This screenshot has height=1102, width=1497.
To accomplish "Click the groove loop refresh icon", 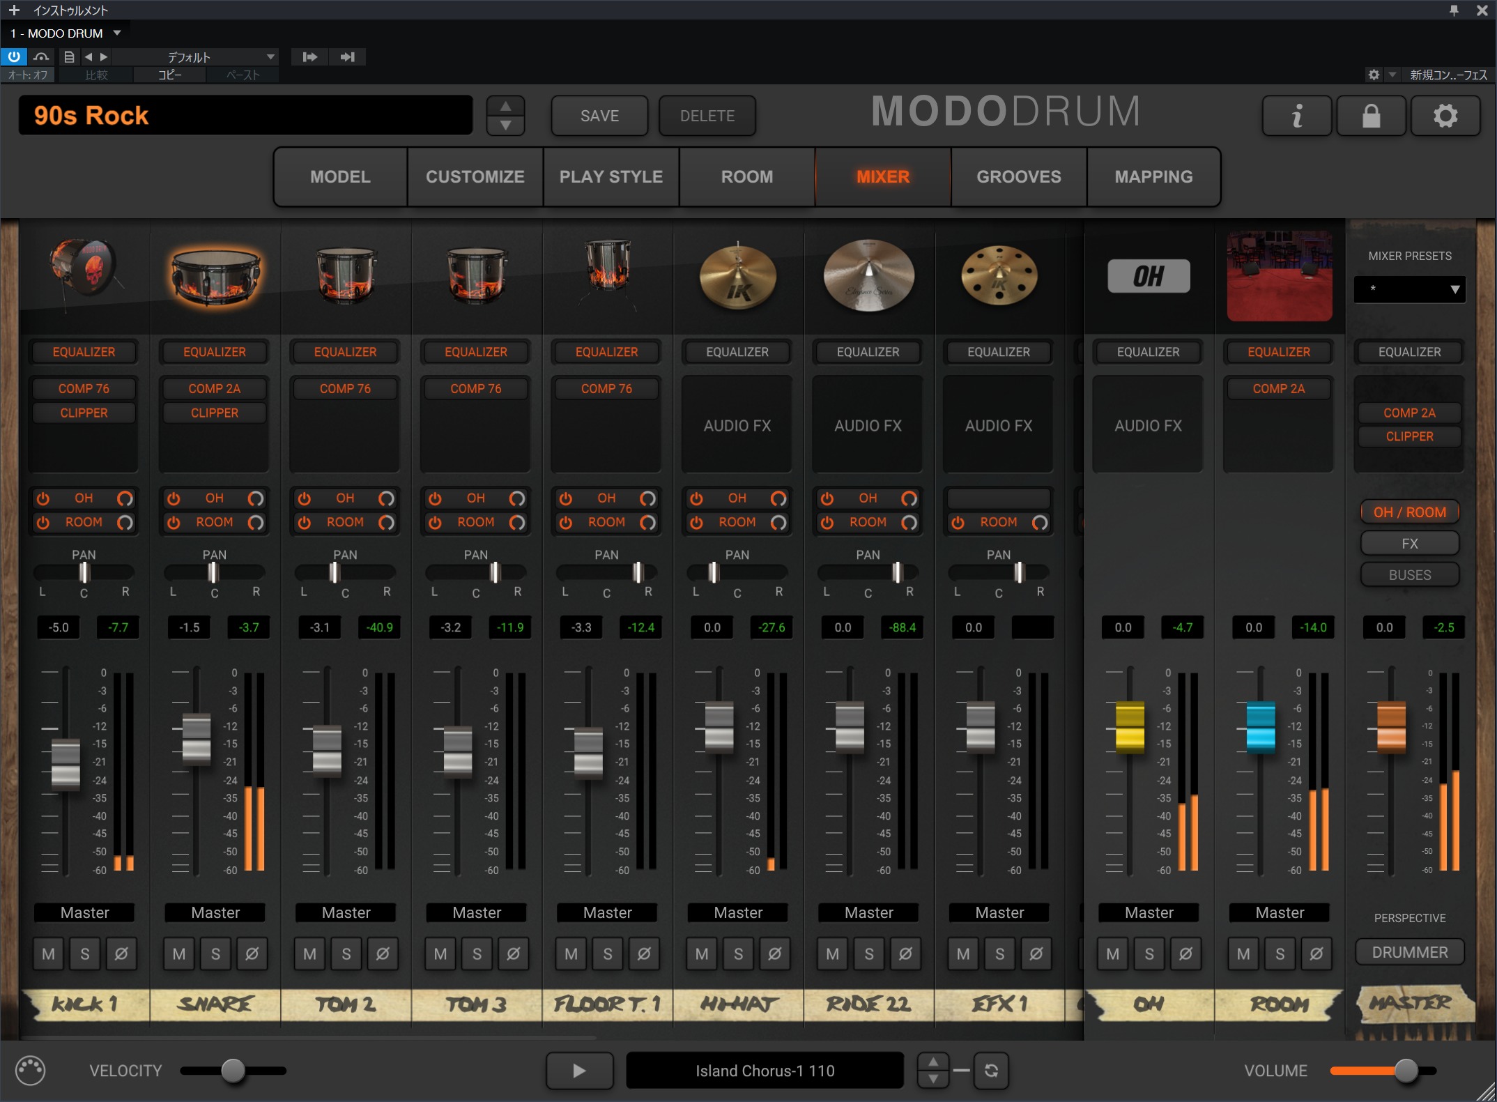I will (x=991, y=1071).
